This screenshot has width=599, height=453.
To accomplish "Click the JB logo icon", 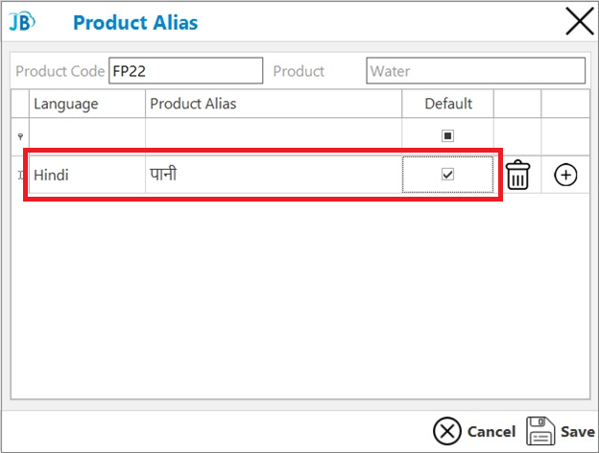I will 22,21.
